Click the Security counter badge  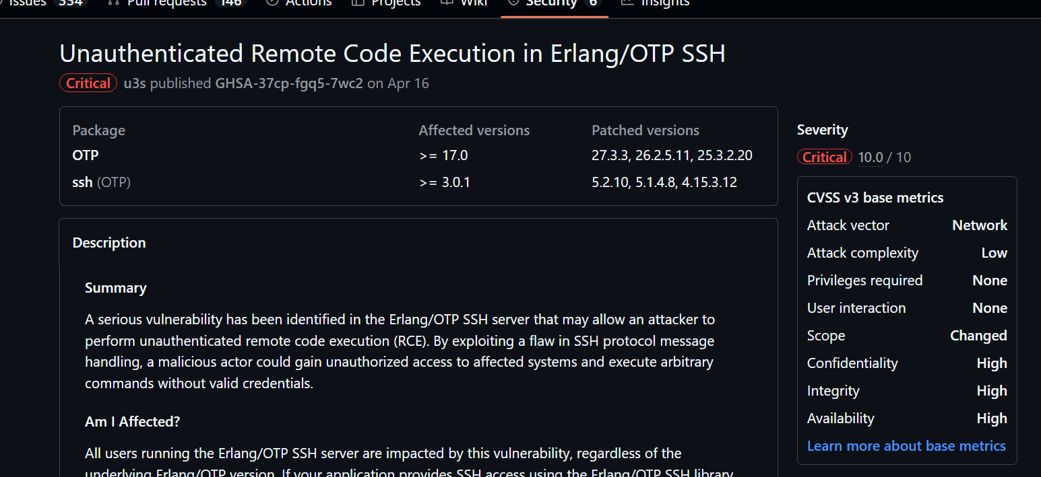click(593, 3)
